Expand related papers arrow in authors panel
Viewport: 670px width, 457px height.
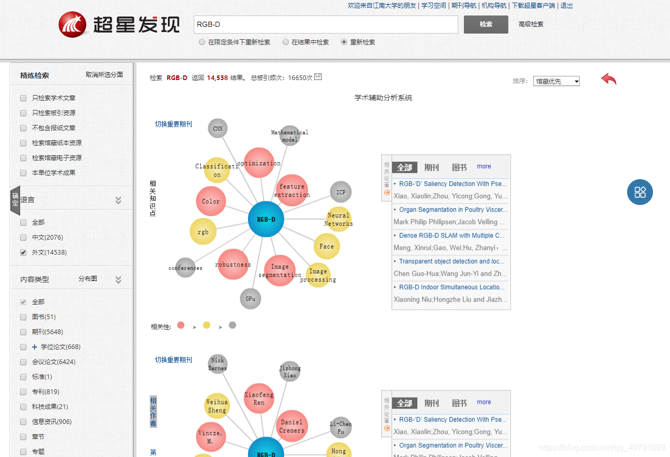(387, 428)
